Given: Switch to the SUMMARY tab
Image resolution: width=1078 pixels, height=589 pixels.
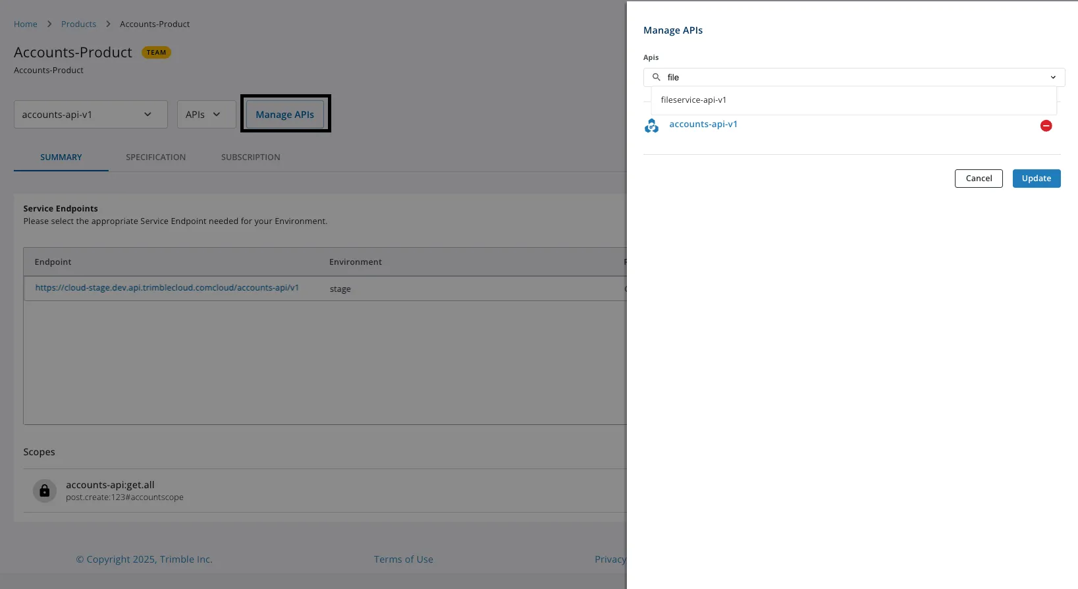Looking at the screenshot, I should (61, 157).
